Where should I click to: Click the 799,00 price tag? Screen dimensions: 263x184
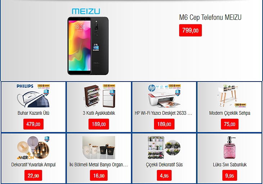(190, 30)
